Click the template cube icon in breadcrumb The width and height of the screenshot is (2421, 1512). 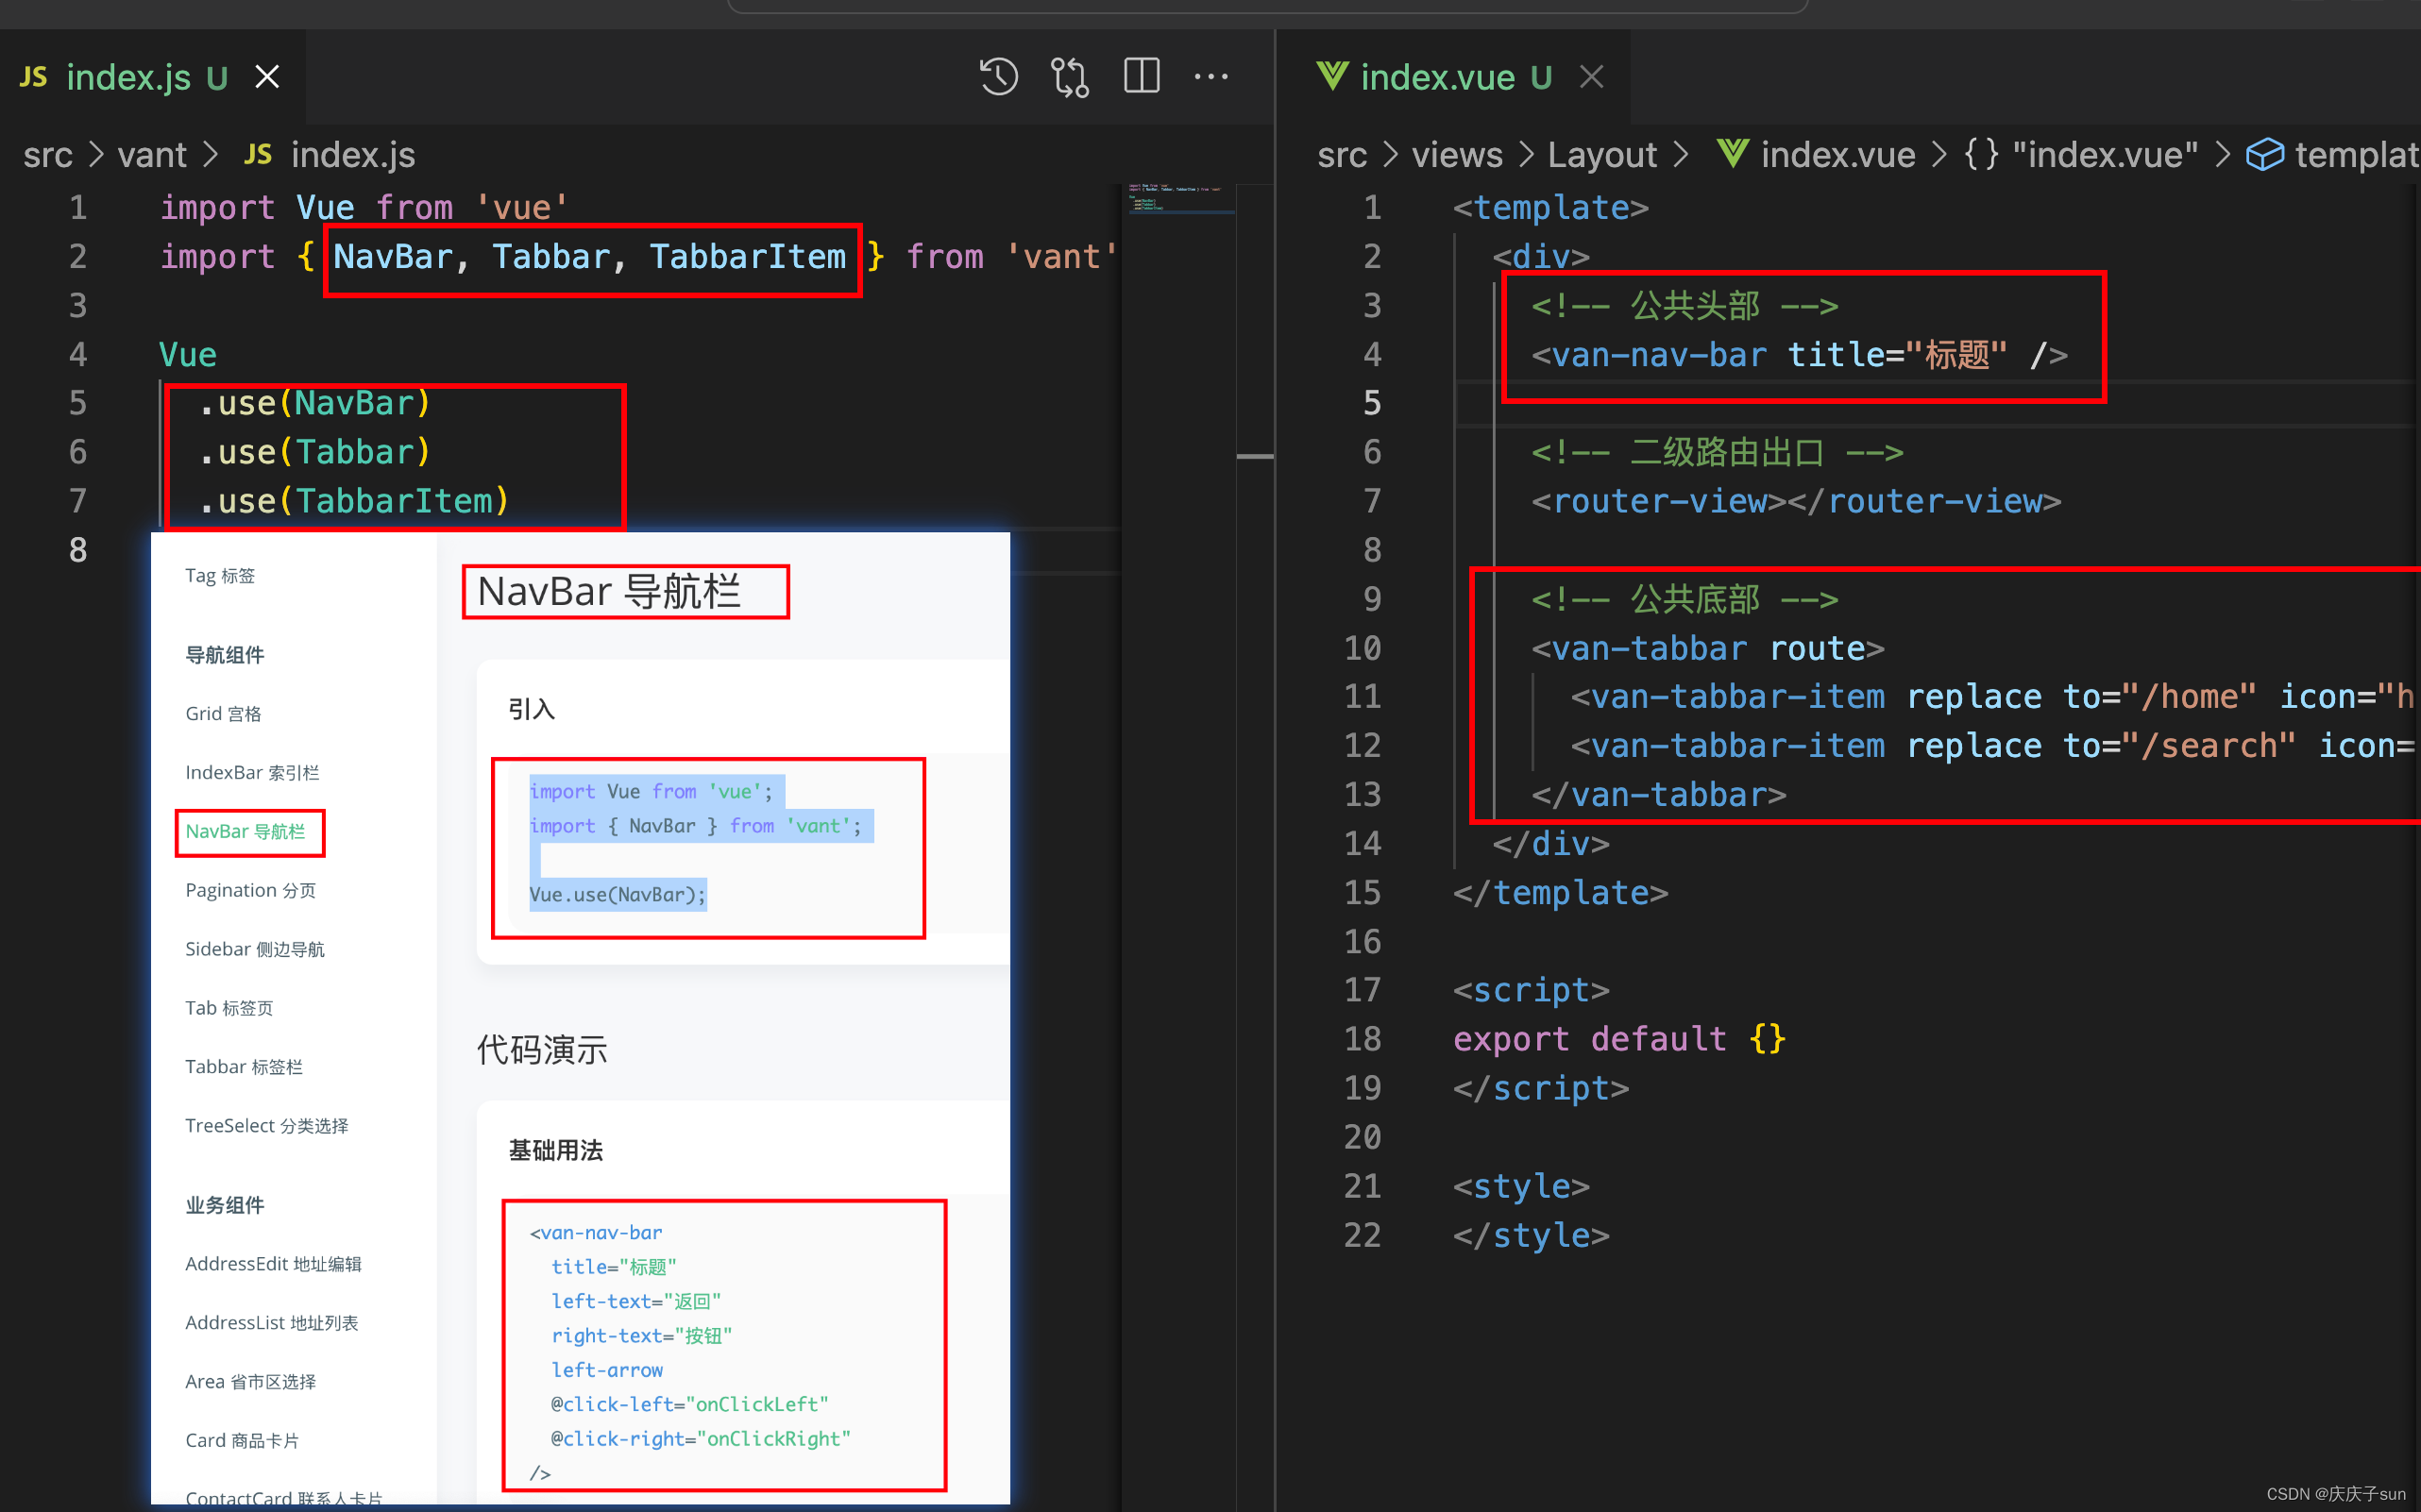click(x=2265, y=154)
